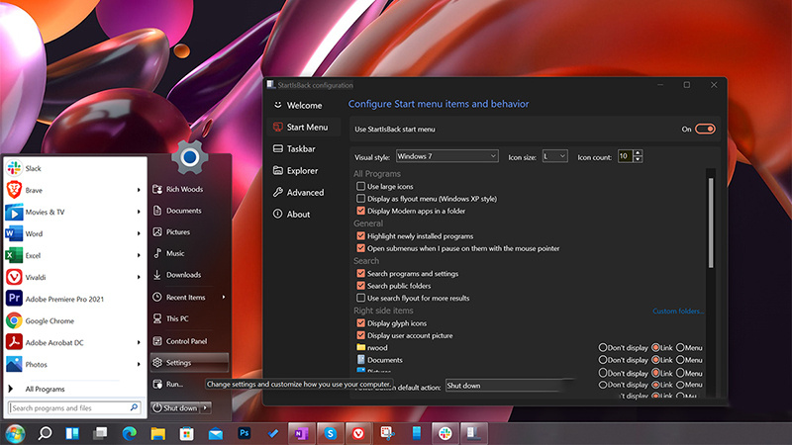Select Don't display for the rwood folder
Viewport: 792px width, 445px height.
click(x=603, y=348)
